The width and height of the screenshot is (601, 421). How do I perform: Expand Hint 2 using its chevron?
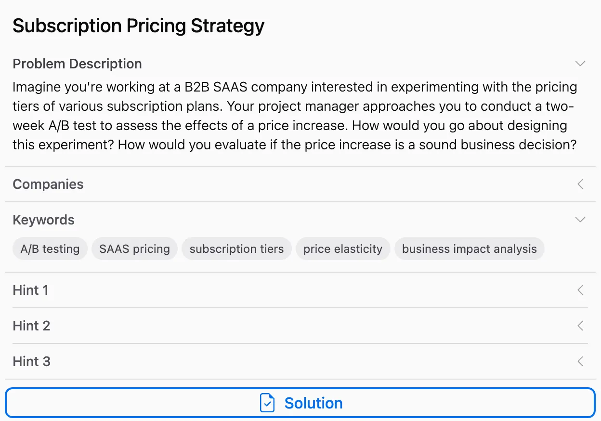pyautogui.click(x=580, y=326)
